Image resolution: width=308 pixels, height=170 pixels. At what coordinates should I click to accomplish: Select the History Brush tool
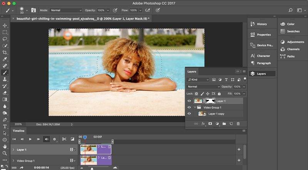click(5, 86)
